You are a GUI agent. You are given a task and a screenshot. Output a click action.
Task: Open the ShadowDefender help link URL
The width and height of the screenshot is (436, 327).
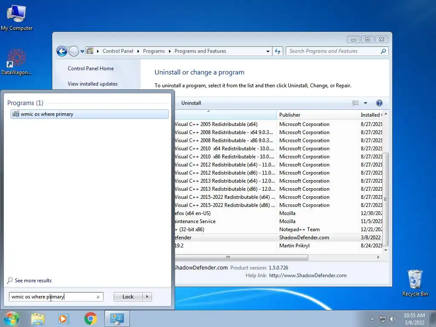[x=308, y=275]
